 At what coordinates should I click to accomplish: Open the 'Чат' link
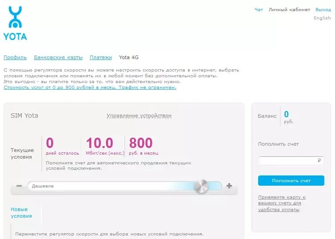click(259, 10)
